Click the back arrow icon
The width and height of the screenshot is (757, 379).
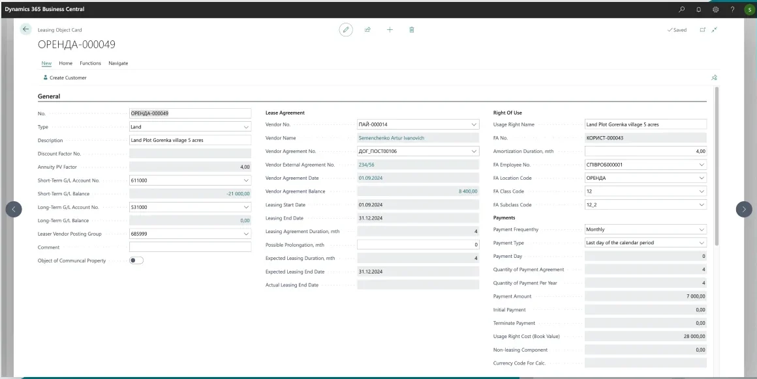coord(25,29)
